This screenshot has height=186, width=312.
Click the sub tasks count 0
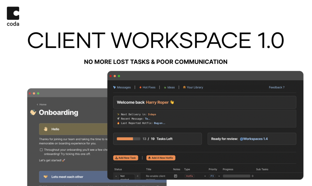(x=252, y=176)
